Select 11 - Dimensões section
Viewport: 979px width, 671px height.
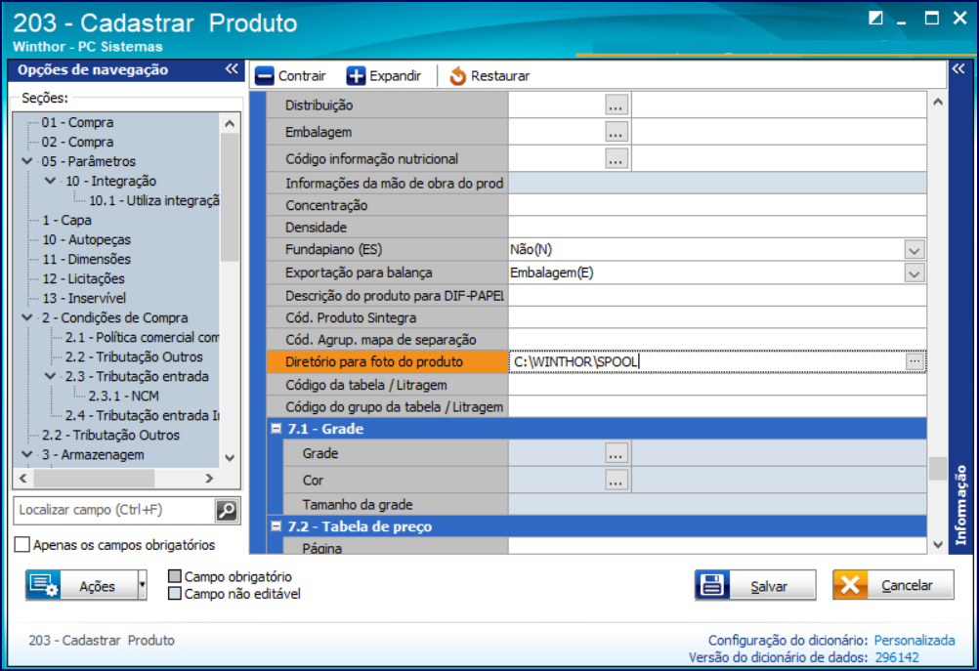pyautogui.click(x=87, y=259)
